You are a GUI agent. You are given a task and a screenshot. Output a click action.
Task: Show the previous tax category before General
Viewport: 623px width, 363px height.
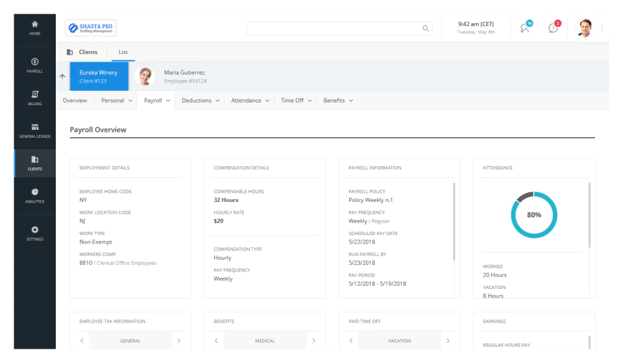[x=82, y=341]
